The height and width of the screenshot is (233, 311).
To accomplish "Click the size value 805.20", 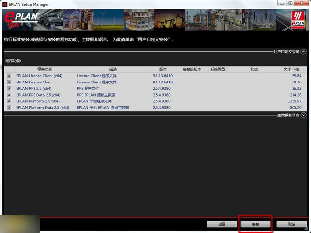I will click(x=295, y=108).
